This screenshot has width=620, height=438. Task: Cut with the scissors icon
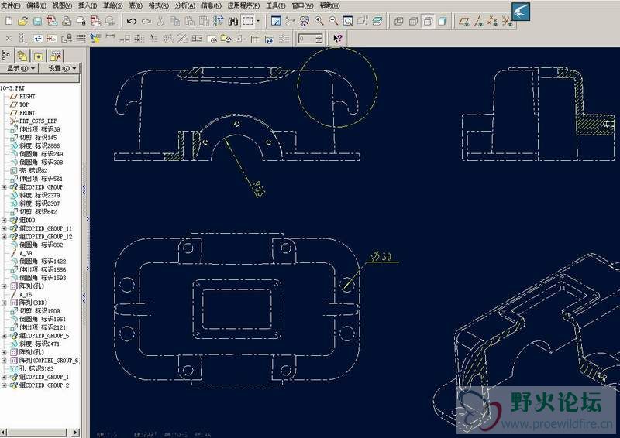[160, 21]
